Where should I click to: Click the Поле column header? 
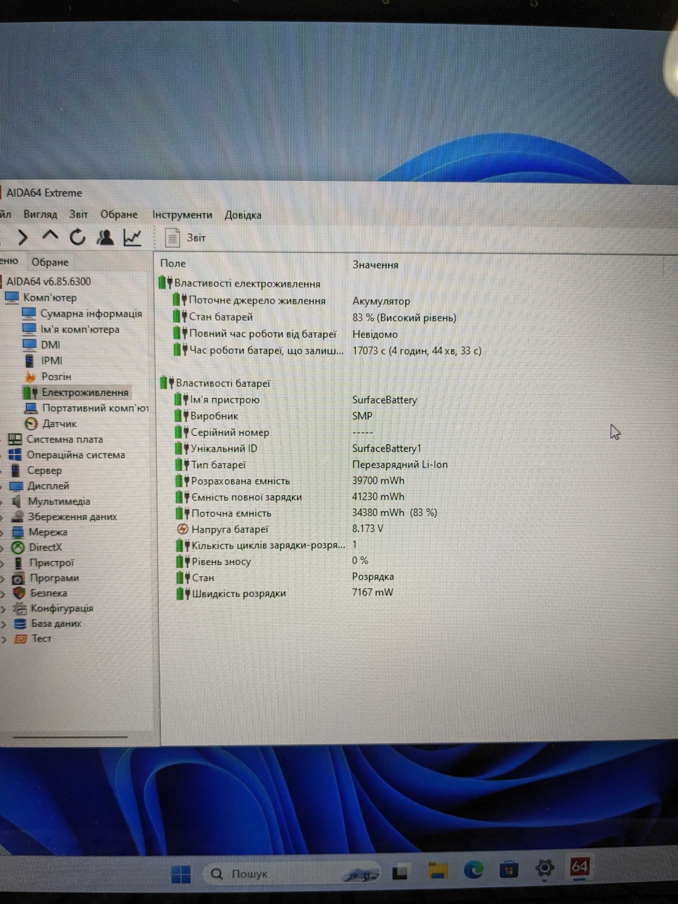173,263
